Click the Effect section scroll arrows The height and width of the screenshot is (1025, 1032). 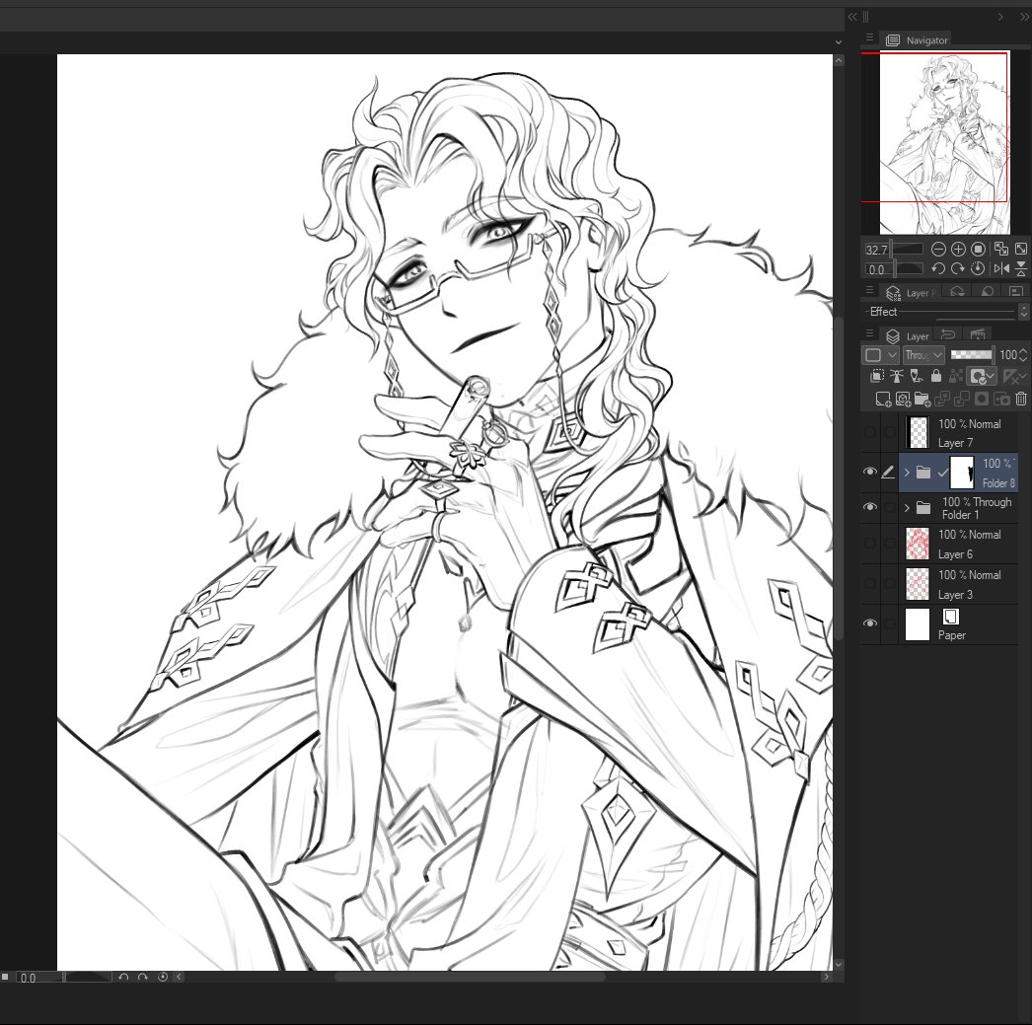click(1023, 311)
